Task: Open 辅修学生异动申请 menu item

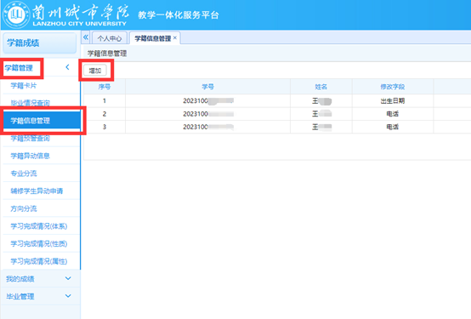Action: tap(41, 191)
